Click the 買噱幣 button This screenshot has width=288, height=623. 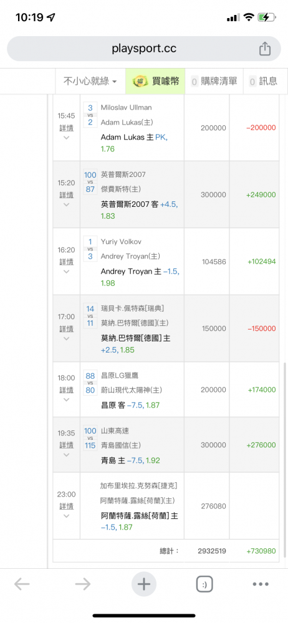click(x=155, y=82)
